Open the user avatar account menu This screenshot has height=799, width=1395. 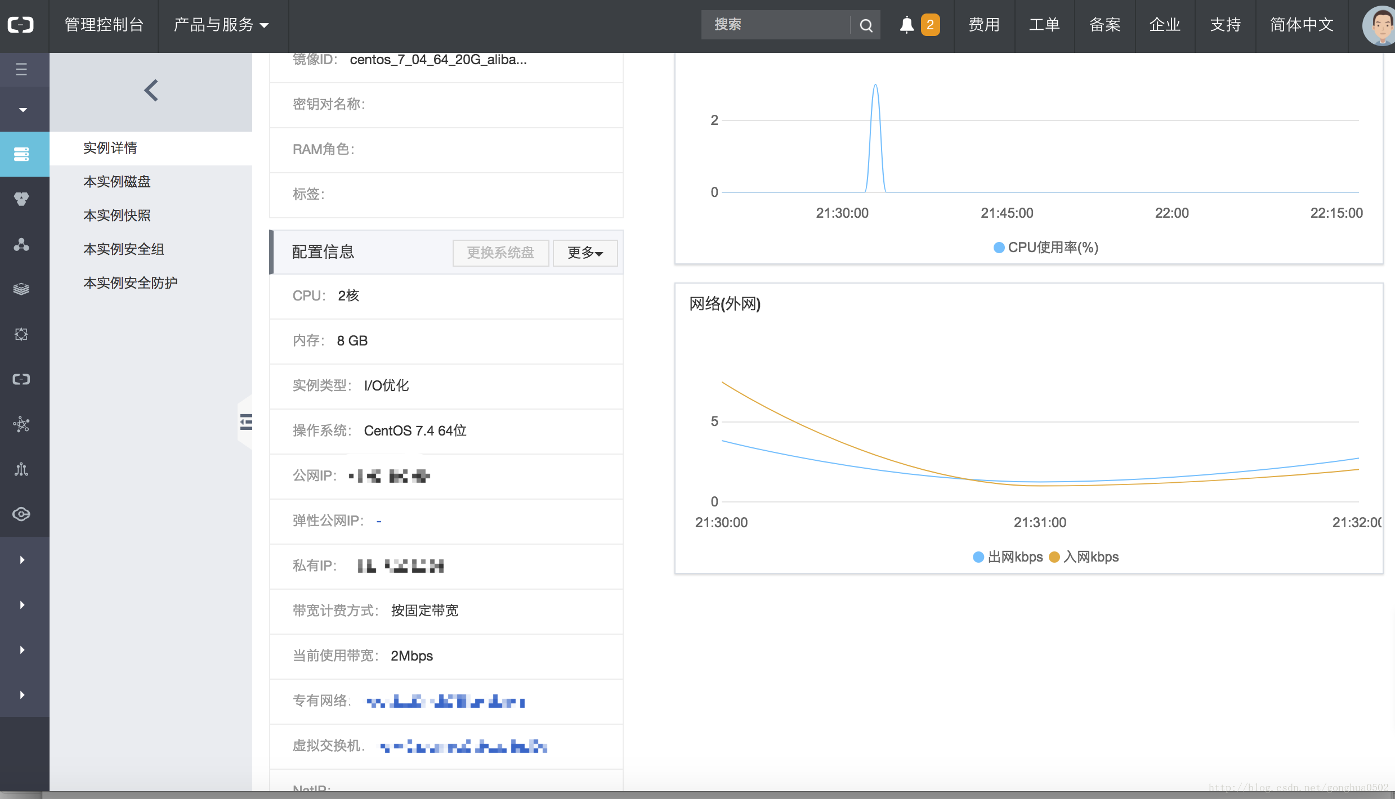(x=1379, y=25)
